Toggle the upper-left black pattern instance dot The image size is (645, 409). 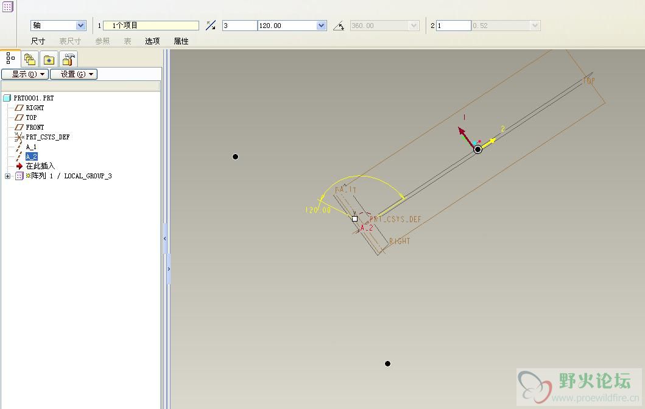[235, 156]
